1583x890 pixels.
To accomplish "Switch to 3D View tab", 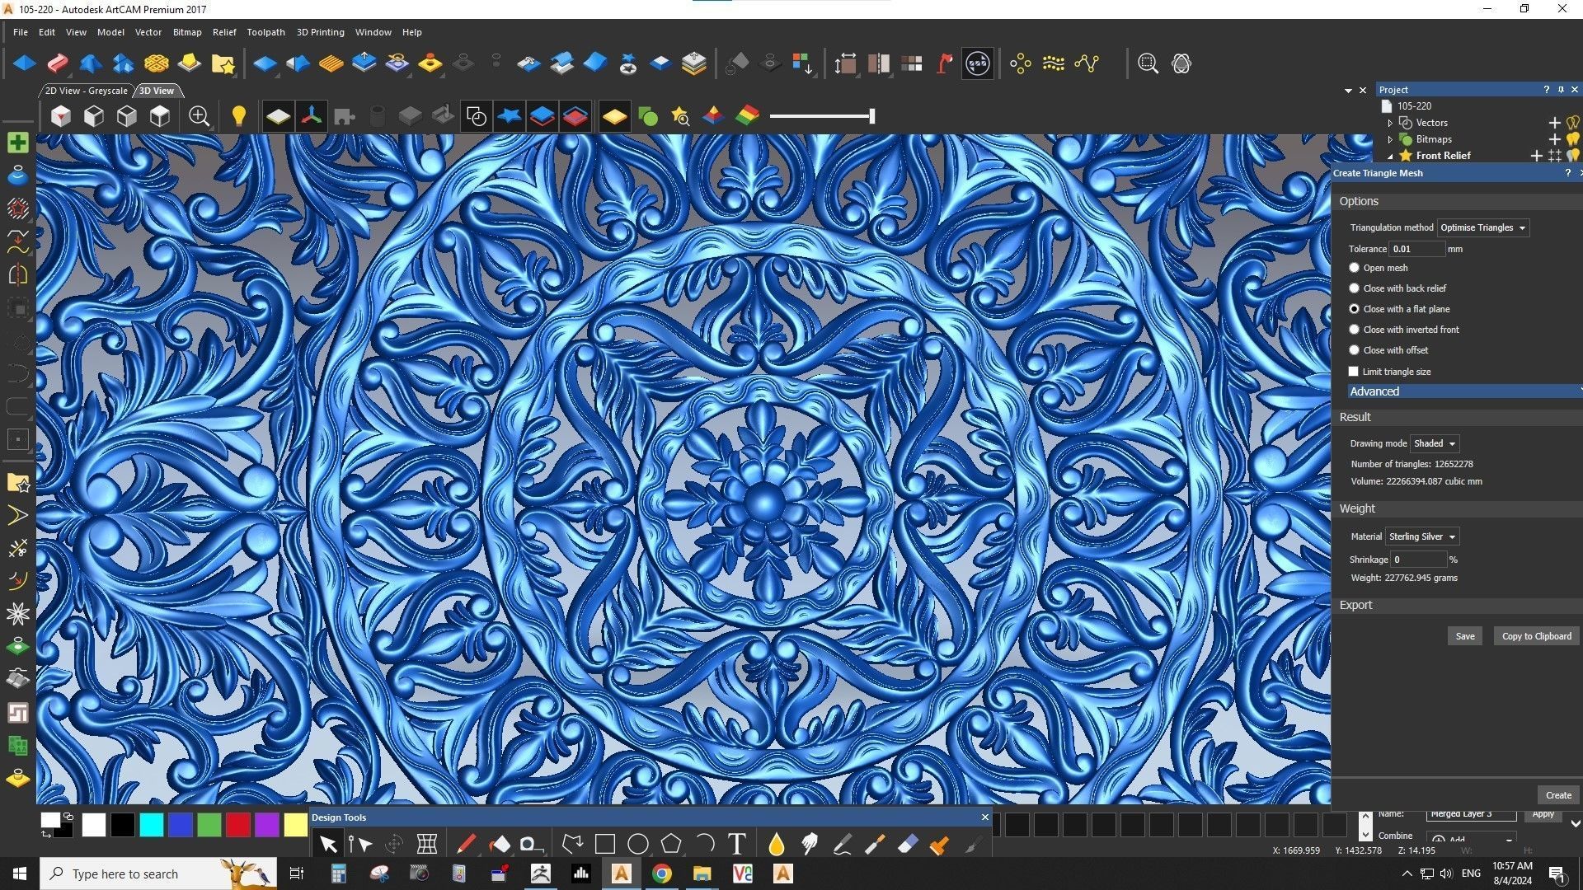I will coord(157,91).
